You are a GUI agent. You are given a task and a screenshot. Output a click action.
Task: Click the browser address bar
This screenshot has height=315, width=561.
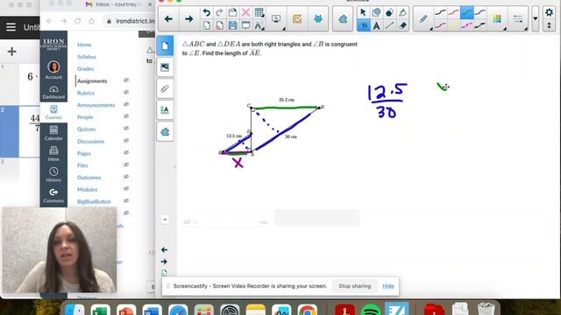click(x=131, y=21)
